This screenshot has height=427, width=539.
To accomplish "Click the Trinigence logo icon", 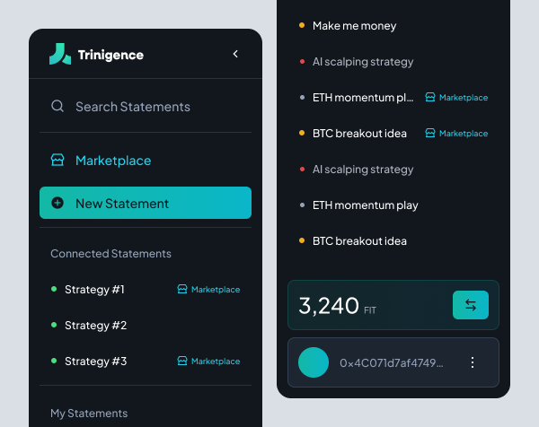I will click(60, 54).
